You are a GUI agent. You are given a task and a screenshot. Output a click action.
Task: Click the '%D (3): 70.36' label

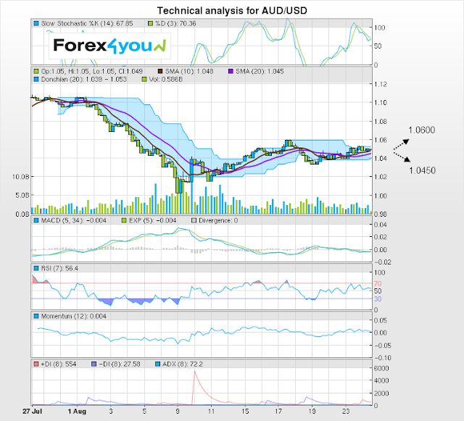tap(175, 23)
